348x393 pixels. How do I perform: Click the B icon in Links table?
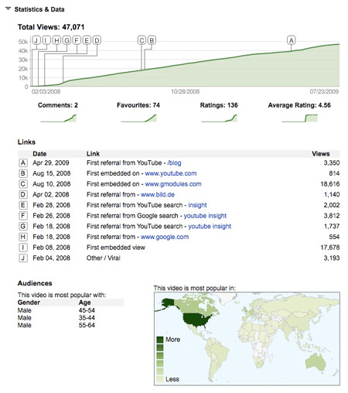23,173
